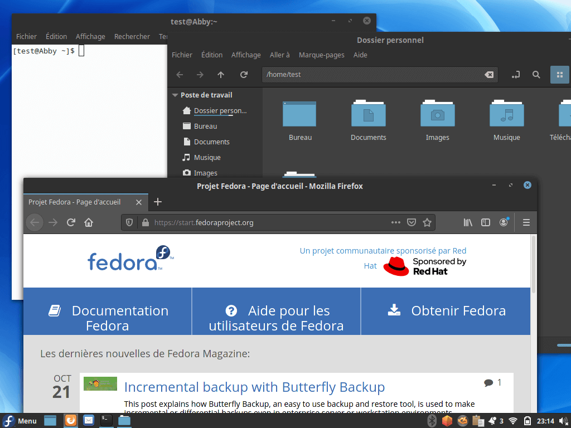Close the Projet Fedora tab
The height and width of the screenshot is (428, 571).
(139, 202)
